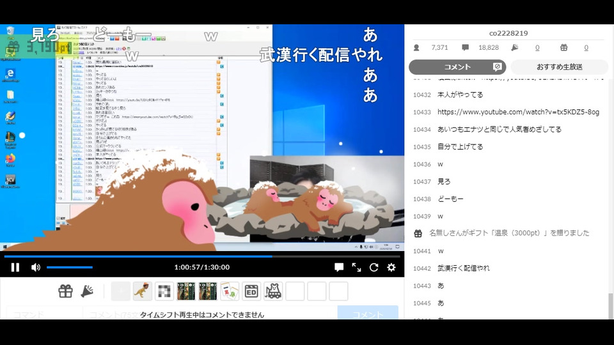Open YouTube link in comment 10433
614x345 pixels.
(518, 112)
